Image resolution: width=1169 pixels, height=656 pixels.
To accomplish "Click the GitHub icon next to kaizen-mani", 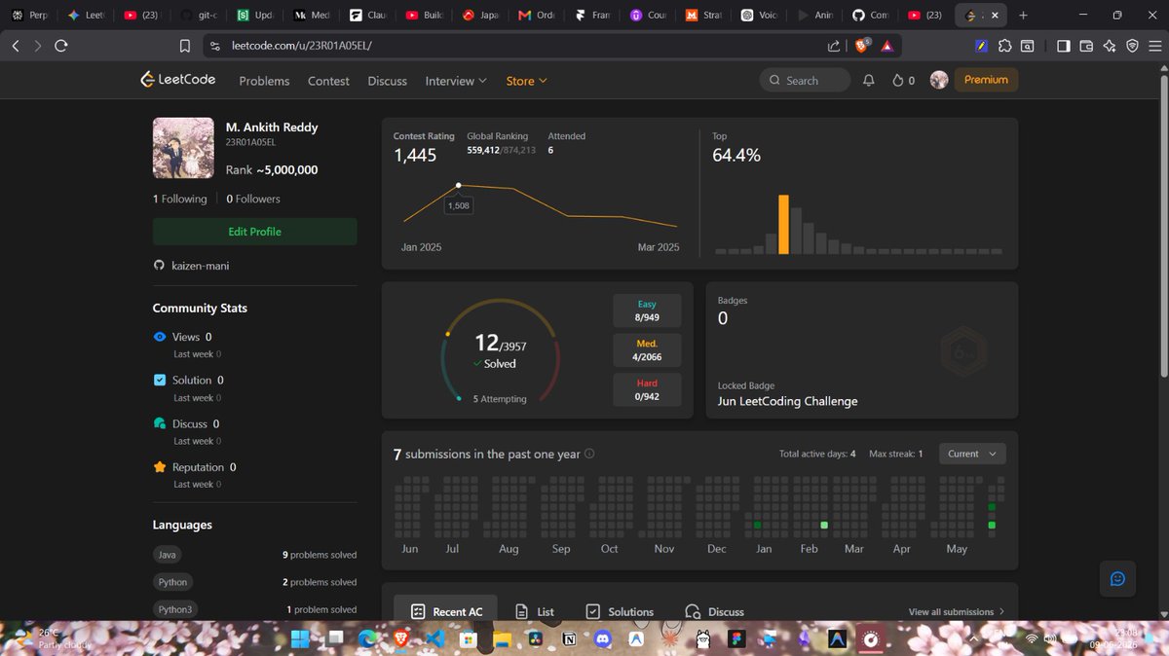I will coord(159,266).
